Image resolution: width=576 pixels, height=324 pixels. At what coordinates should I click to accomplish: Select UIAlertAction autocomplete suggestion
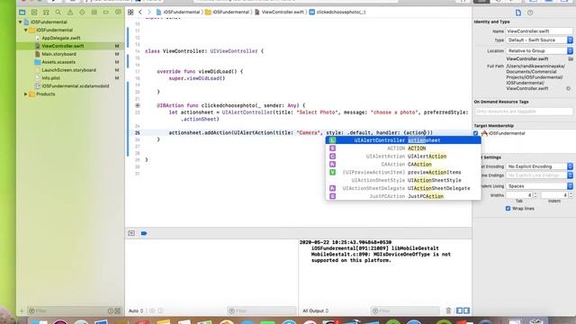[403, 157]
